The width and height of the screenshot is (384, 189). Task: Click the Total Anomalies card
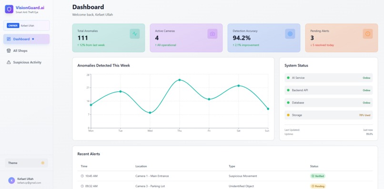click(x=109, y=38)
